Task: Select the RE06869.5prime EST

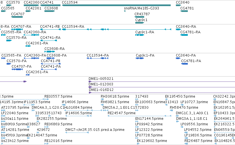Action: click(x=47, y=127)
